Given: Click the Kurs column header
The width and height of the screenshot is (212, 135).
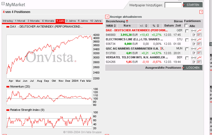Looking at the screenshot, I should 127,25.
